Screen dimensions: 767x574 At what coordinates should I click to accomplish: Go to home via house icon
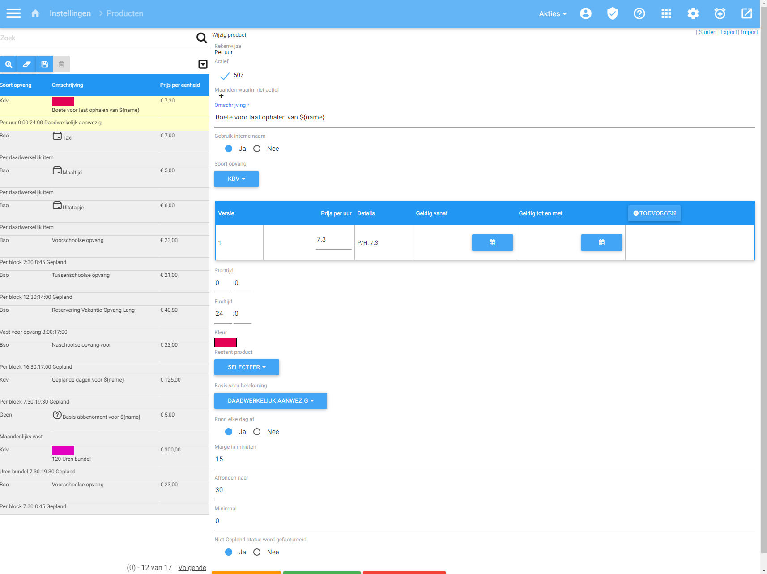[x=35, y=13]
